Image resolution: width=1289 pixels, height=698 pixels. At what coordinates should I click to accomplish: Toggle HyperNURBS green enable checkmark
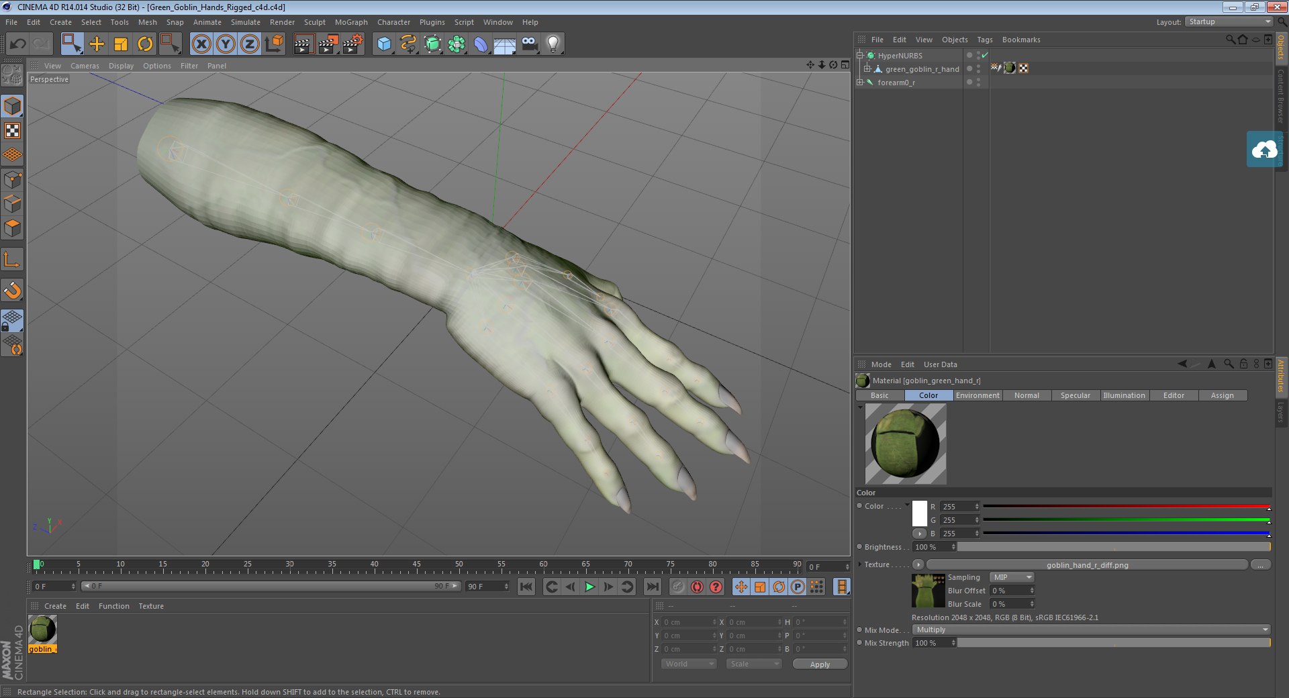coord(985,56)
